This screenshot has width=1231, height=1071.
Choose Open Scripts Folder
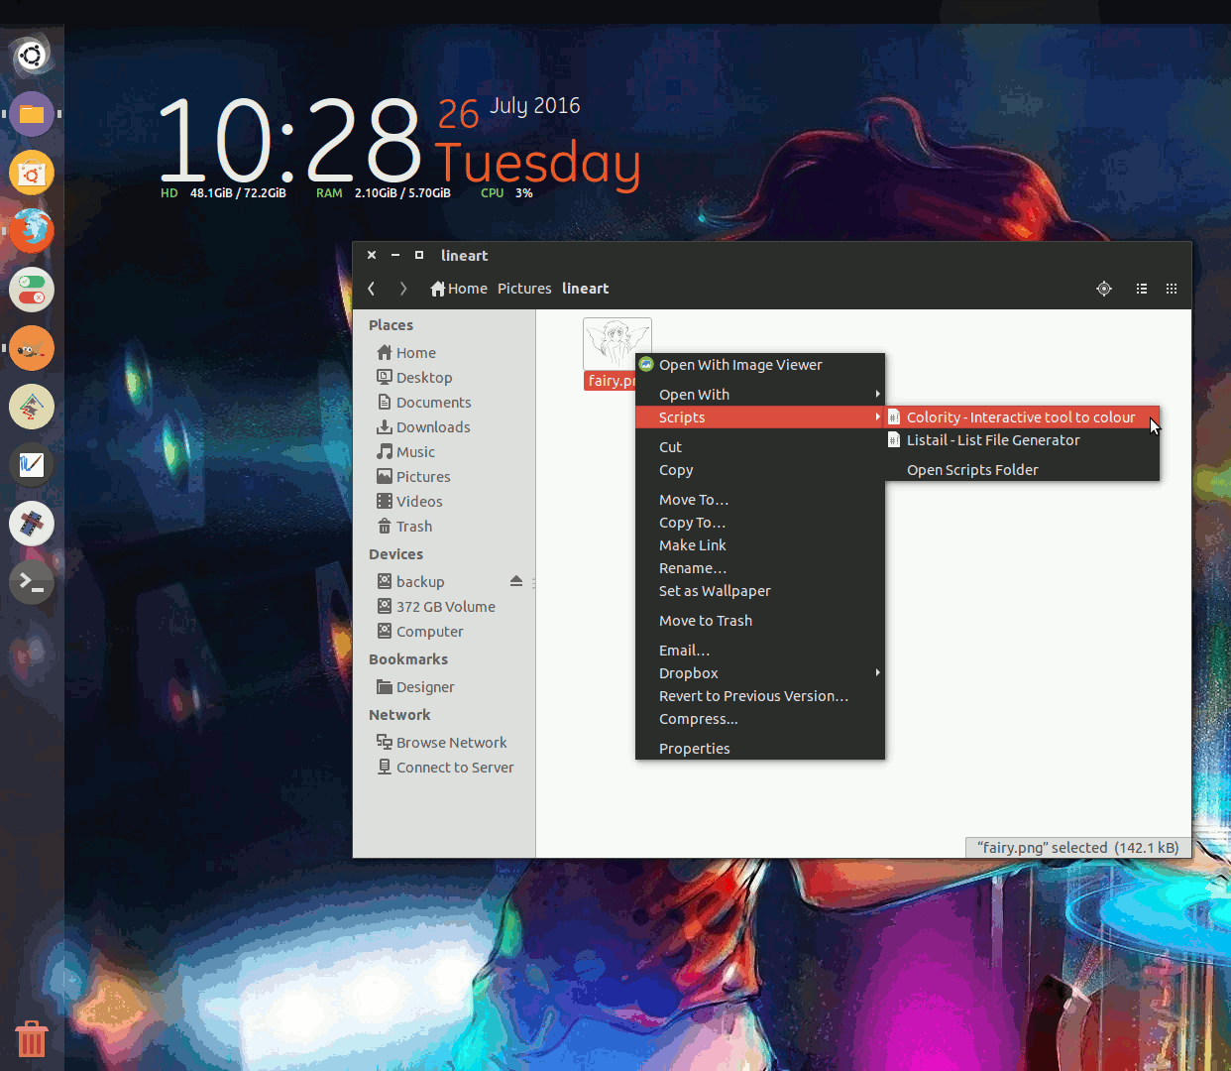tap(1022, 470)
